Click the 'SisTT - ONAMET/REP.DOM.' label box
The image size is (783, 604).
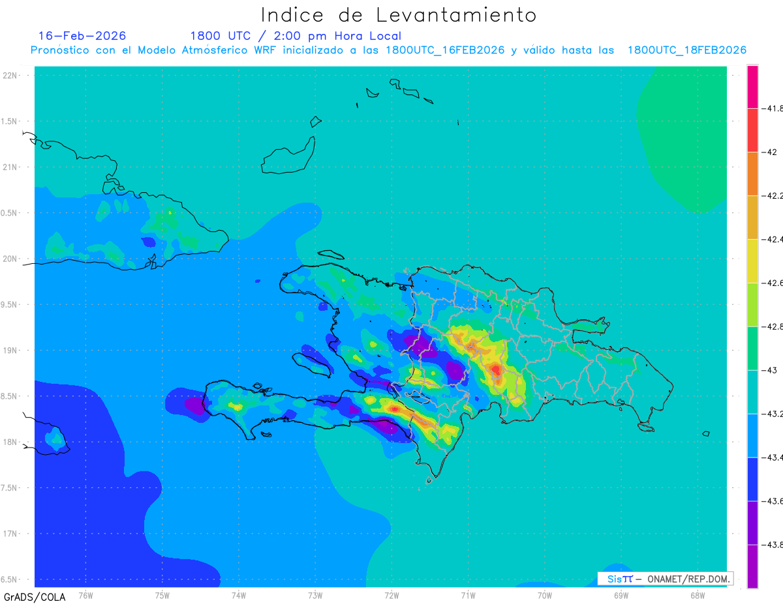[665, 579]
